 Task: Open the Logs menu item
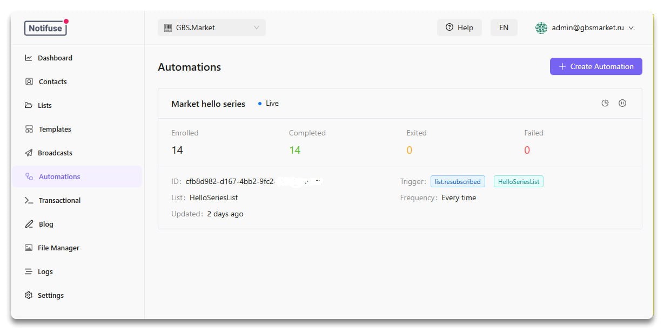[45, 271]
